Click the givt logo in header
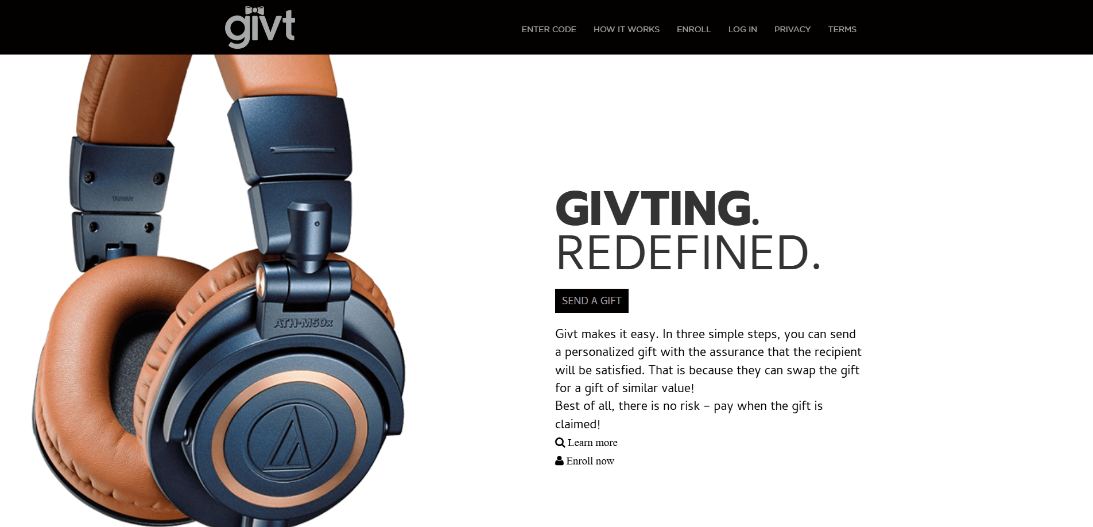 pos(260,27)
